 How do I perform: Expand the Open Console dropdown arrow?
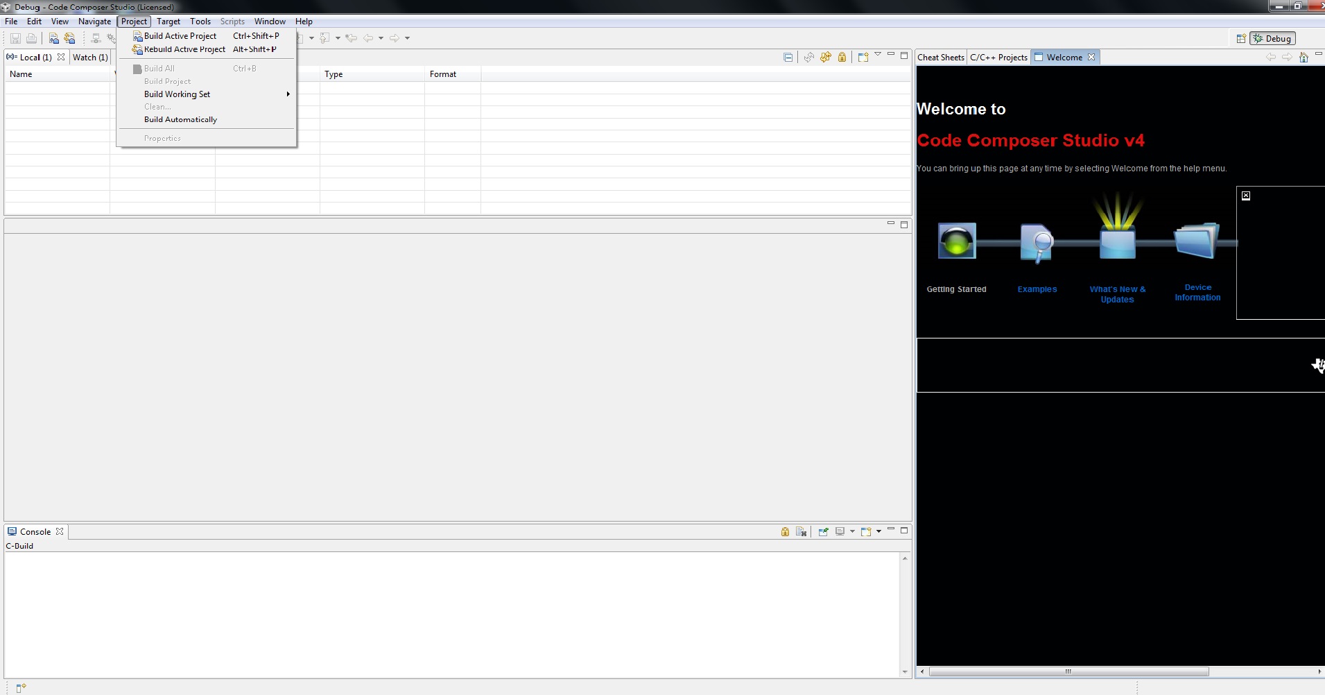tap(878, 531)
